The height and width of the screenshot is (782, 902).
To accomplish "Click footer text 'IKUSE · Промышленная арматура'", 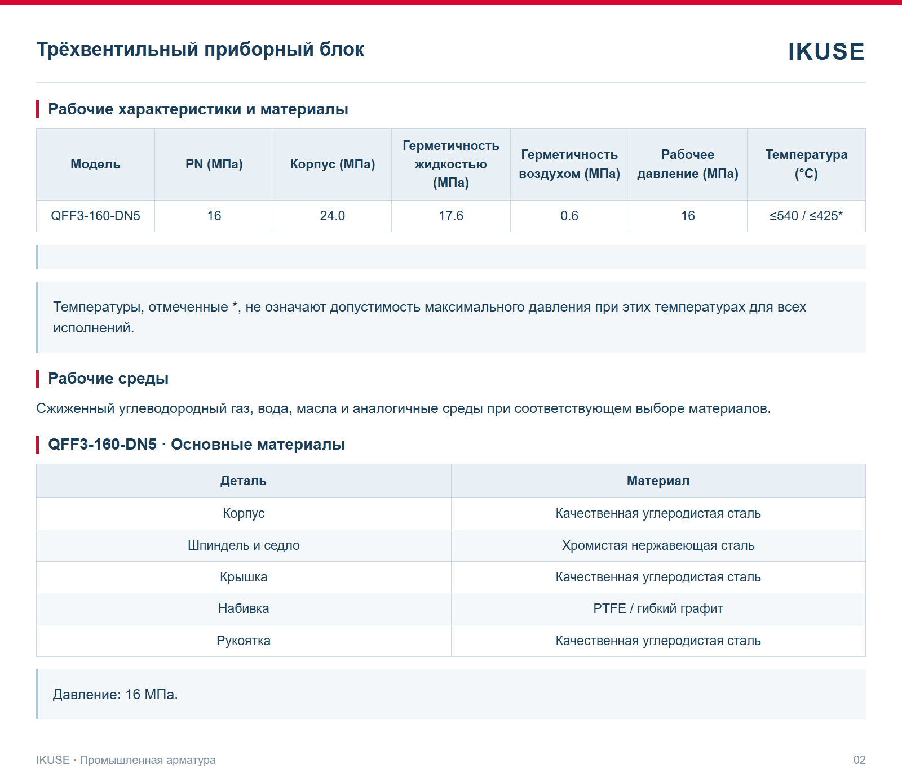I will coord(126,760).
